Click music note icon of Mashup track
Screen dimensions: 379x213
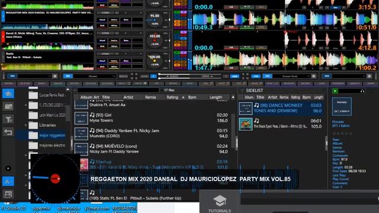92,162
